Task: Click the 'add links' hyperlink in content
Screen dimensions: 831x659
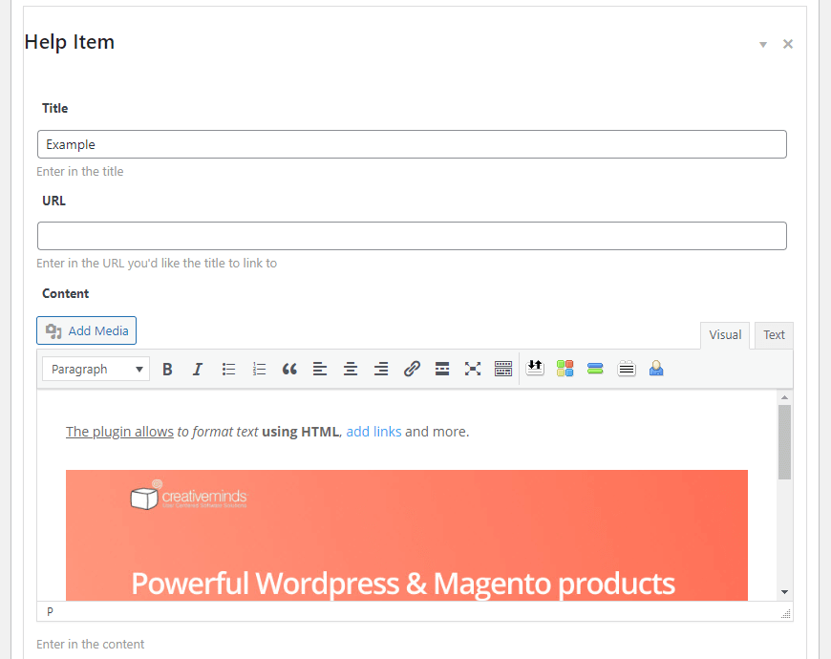Action: tap(373, 432)
